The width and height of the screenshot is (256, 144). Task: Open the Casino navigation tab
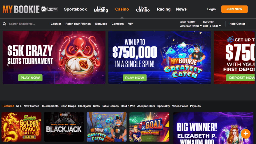pyautogui.click(x=122, y=9)
